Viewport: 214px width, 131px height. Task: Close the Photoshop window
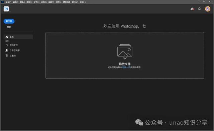pos(209,2)
